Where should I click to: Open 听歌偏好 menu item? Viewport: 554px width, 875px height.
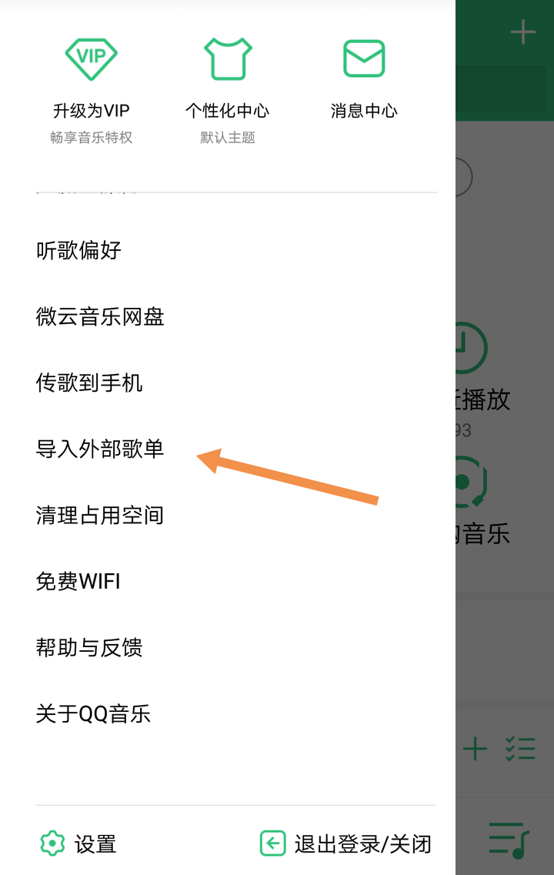78,250
